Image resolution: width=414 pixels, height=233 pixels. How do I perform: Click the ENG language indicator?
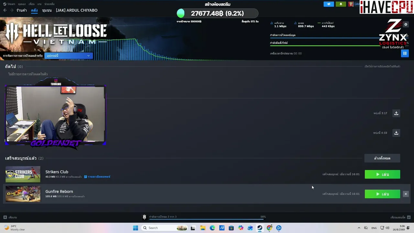pos(374,228)
